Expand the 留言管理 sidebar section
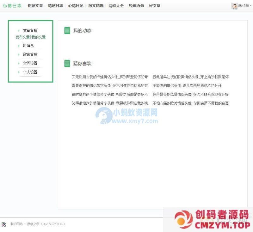 [x=30, y=55]
